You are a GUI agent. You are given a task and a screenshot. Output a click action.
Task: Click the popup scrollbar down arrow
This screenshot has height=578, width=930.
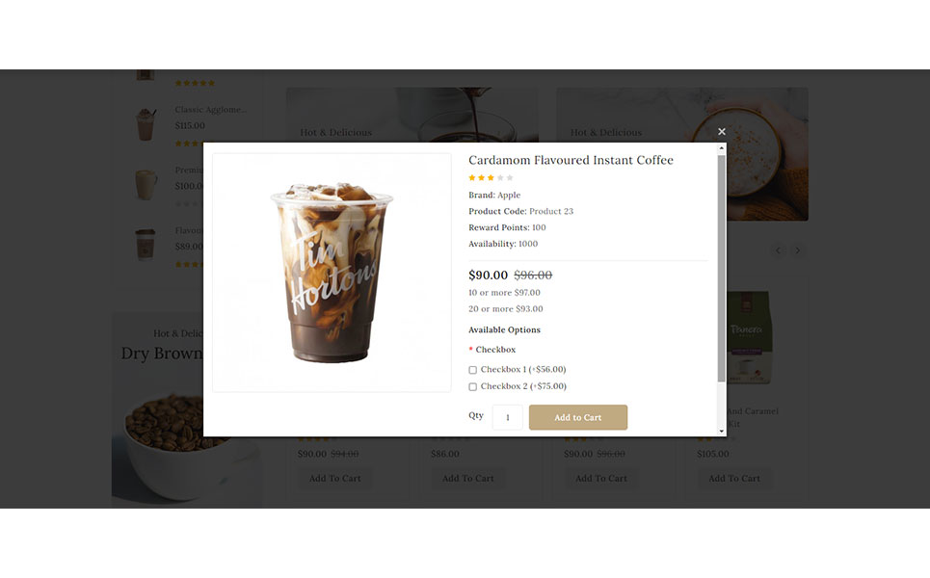tap(721, 432)
